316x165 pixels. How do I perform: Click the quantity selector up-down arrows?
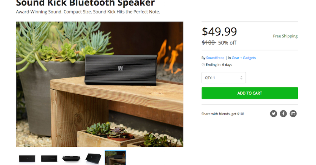(241, 78)
